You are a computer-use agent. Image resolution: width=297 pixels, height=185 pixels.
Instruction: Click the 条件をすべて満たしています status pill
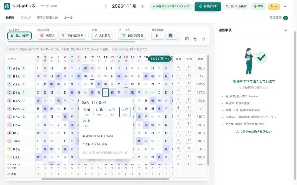(x=172, y=6)
